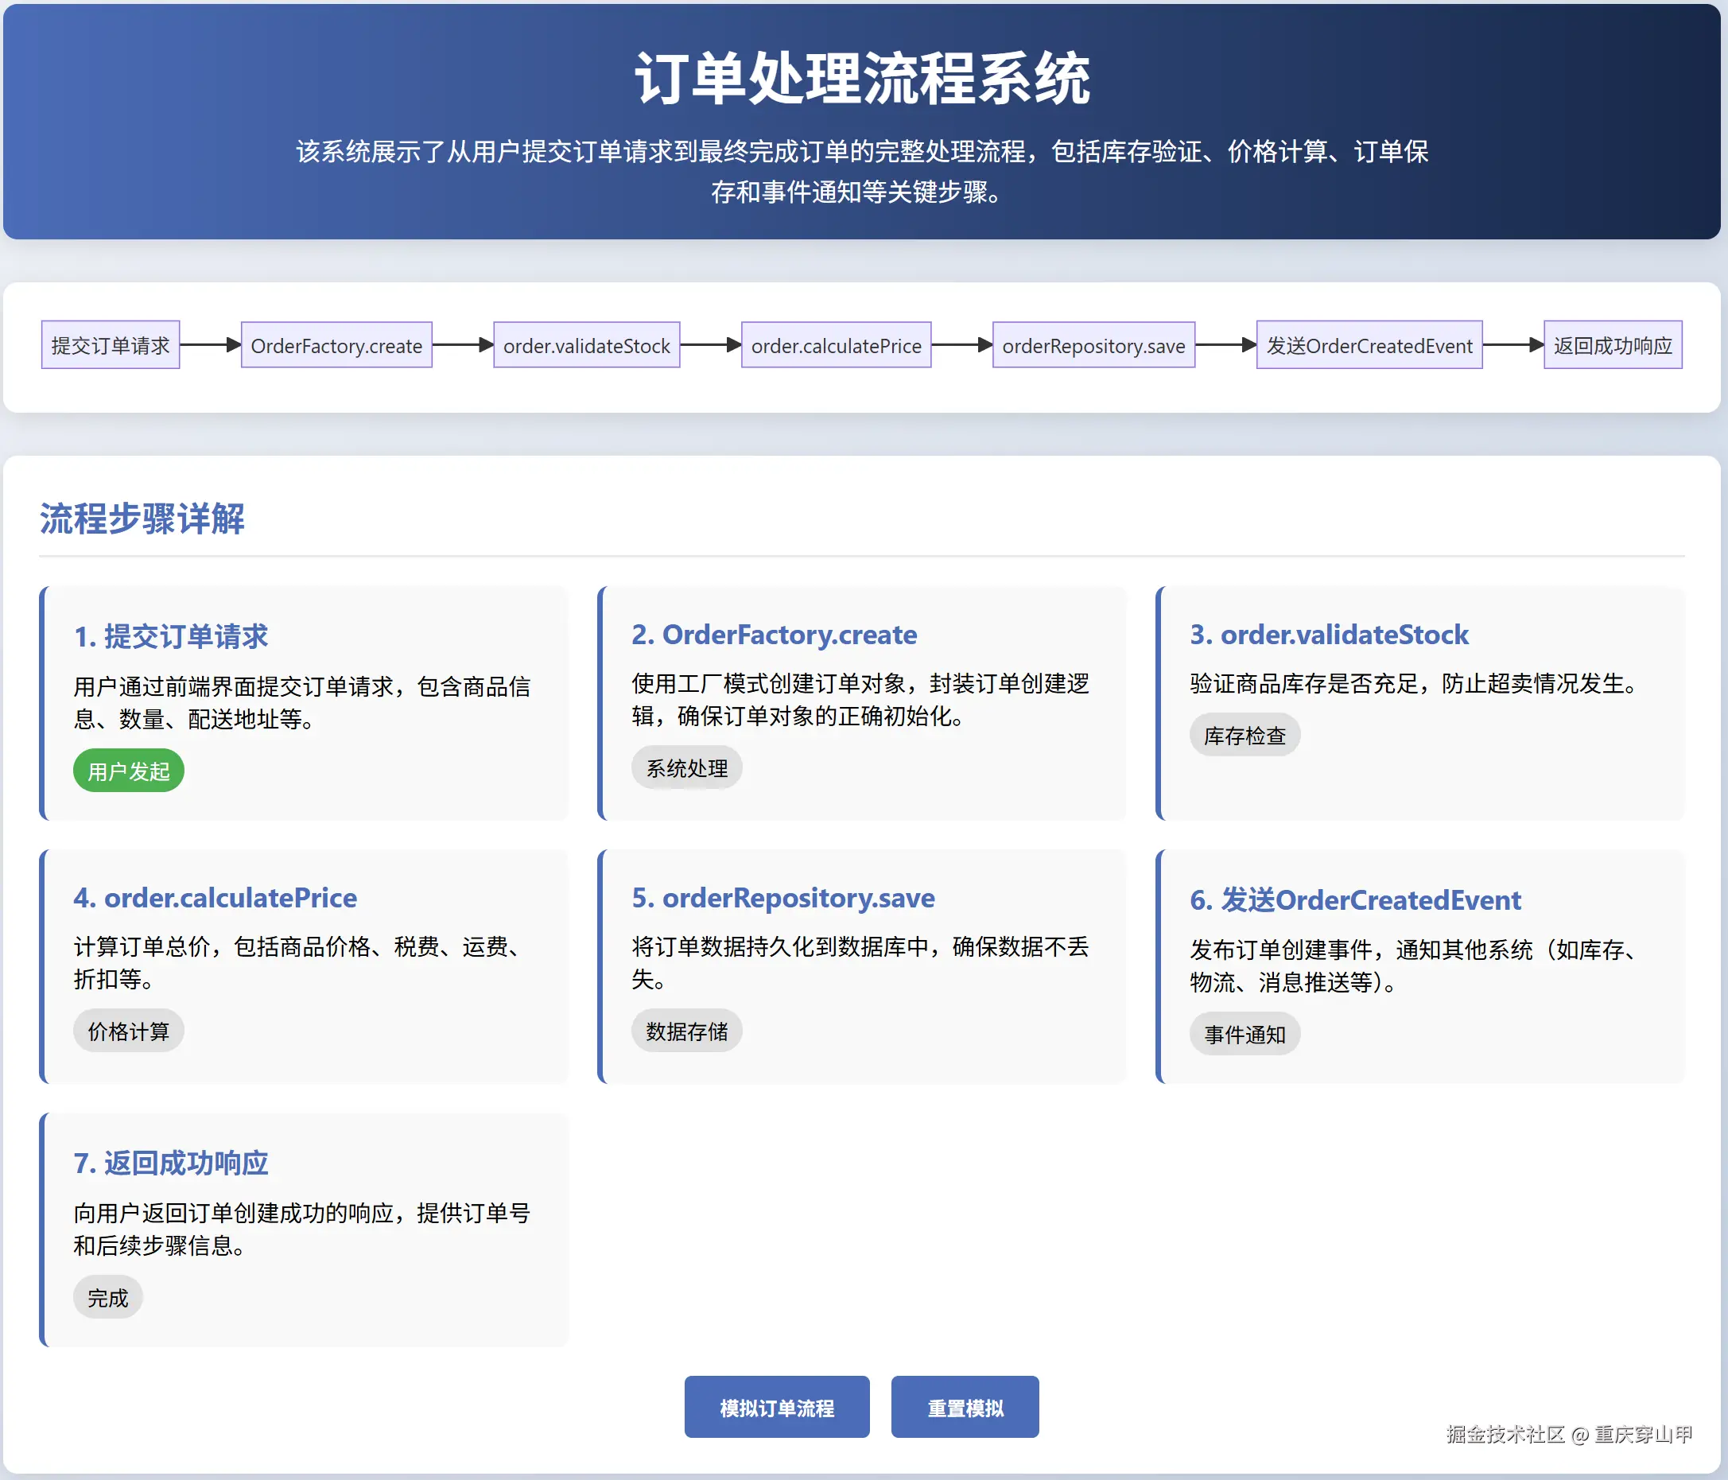The image size is (1728, 1480).
Task: Click the order.calculatePrice diagram box
Action: click(x=836, y=345)
